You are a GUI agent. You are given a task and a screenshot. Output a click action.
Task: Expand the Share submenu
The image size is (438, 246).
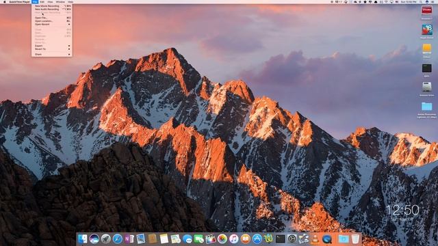[x=52, y=55]
